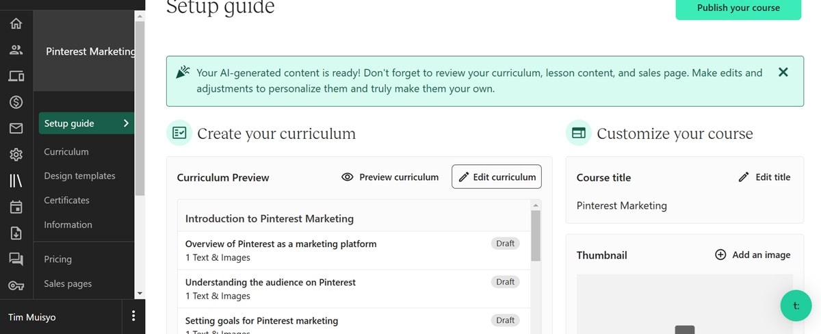Click Preview curriculum link

click(390, 177)
